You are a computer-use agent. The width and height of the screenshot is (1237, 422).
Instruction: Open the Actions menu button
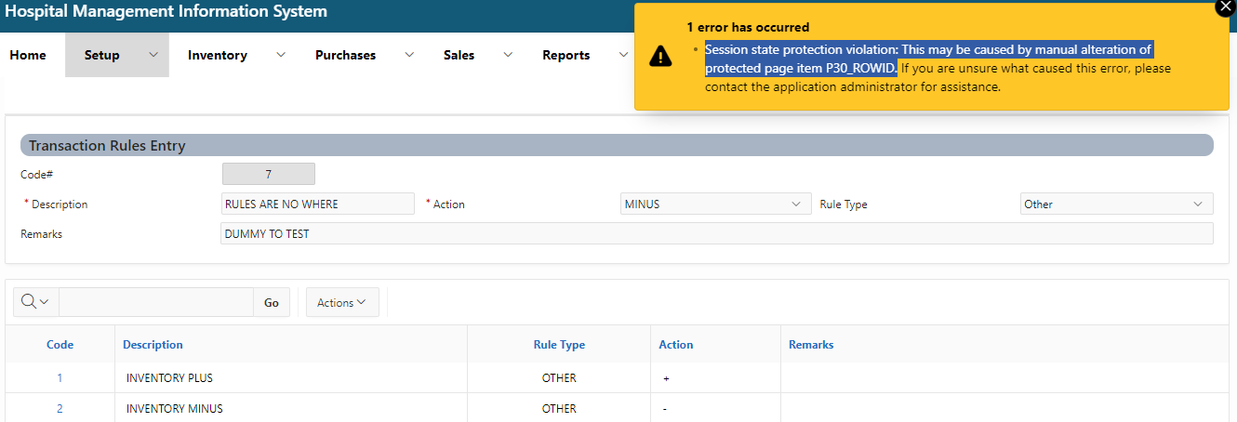point(341,302)
